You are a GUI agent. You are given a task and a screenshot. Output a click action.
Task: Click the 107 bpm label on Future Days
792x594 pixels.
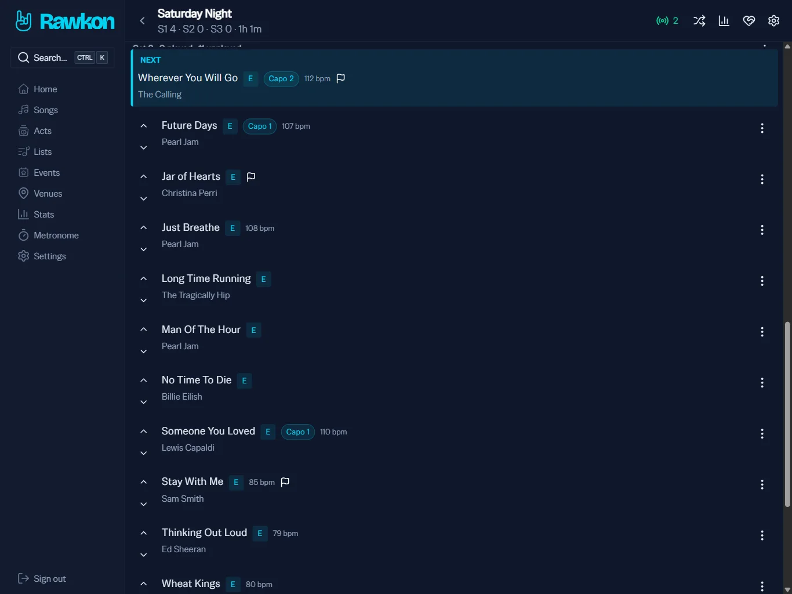296,126
